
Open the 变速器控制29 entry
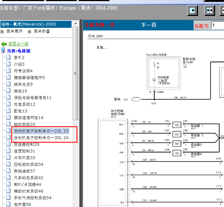pyautogui.click(x=27, y=144)
